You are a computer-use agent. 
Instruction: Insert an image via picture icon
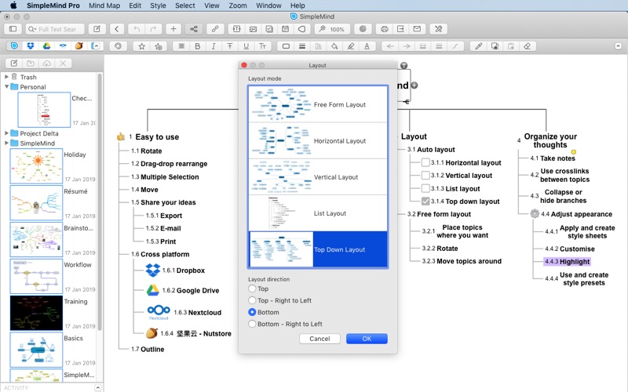[253, 29]
